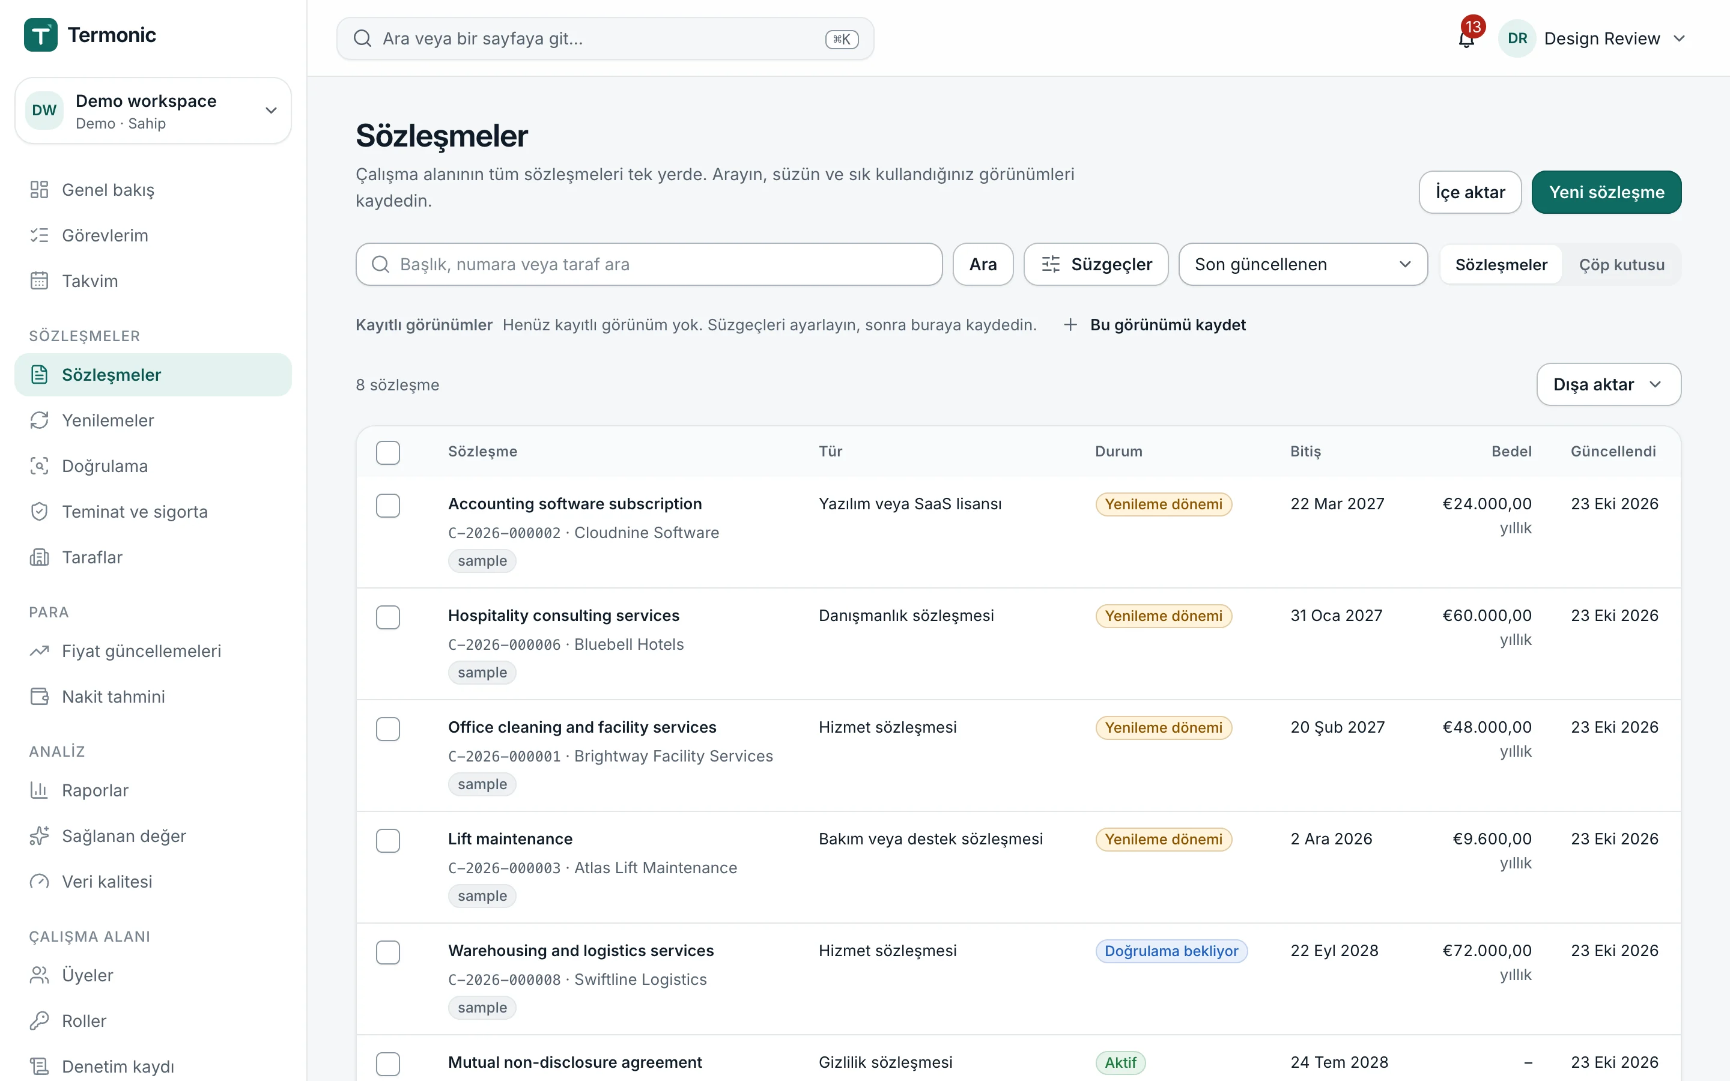
Task: Open the notifications bell icon
Action: coord(1466,38)
